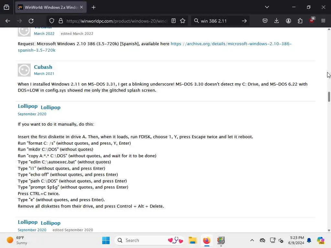Open Cubash user profile link
Image resolution: width=331 pixels, height=248 pixels.
coord(43,67)
